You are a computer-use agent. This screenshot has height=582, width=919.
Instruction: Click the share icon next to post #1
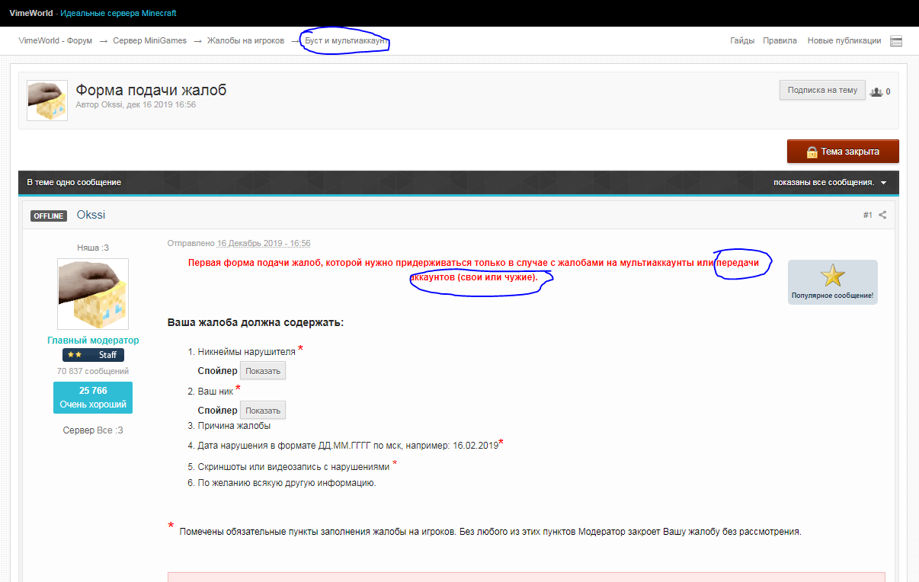pyautogui.click(x=882, y=215)
